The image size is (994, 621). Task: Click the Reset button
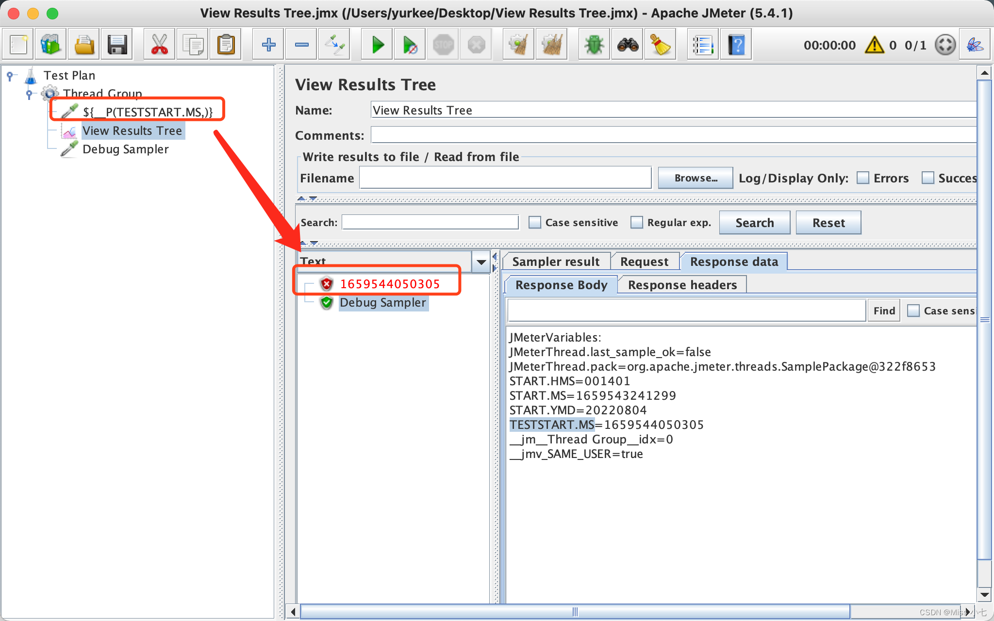828,223
